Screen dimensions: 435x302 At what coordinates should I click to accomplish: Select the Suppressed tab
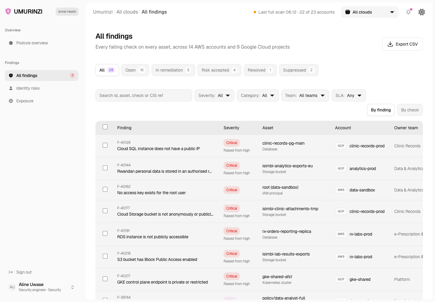point(299,70)
